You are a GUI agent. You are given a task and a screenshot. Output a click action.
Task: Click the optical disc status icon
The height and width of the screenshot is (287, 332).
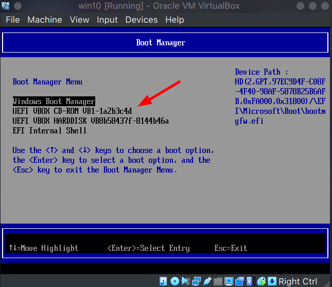[174, 281]
